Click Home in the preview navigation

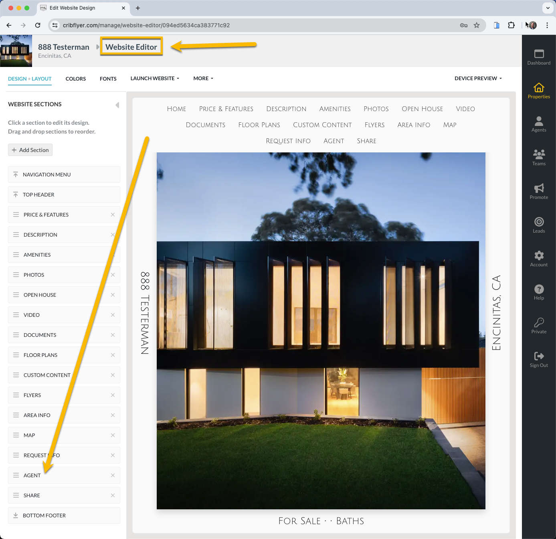tap(176, 109)
